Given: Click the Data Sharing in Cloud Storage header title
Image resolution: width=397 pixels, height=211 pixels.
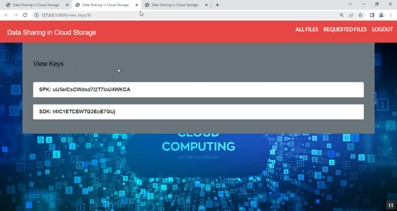Looking at the screenshot, I should point(52,32).
